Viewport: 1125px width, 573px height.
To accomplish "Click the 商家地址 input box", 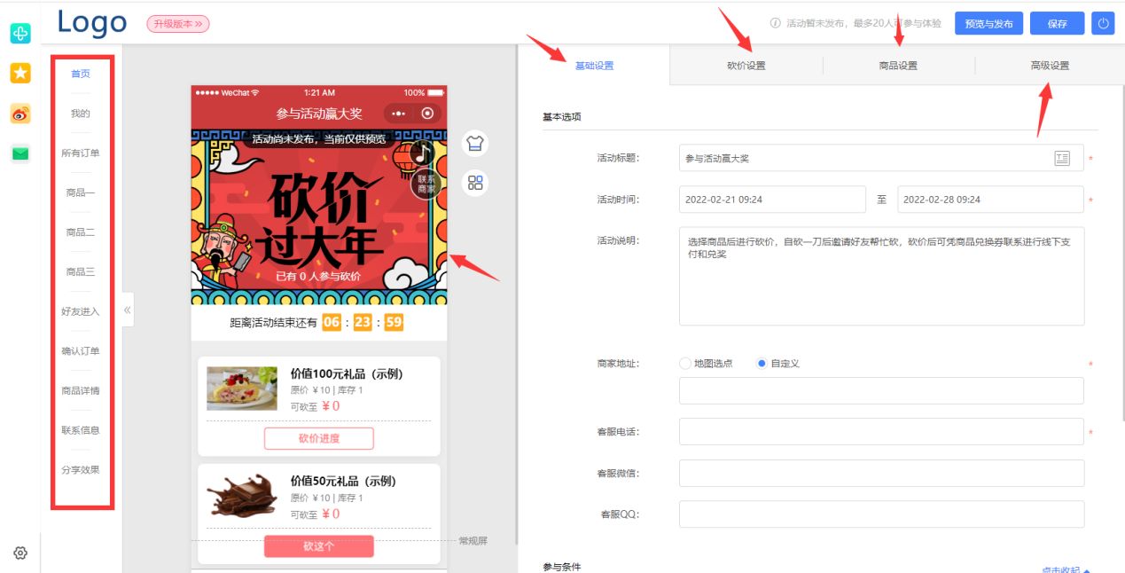I will (881, 391).
